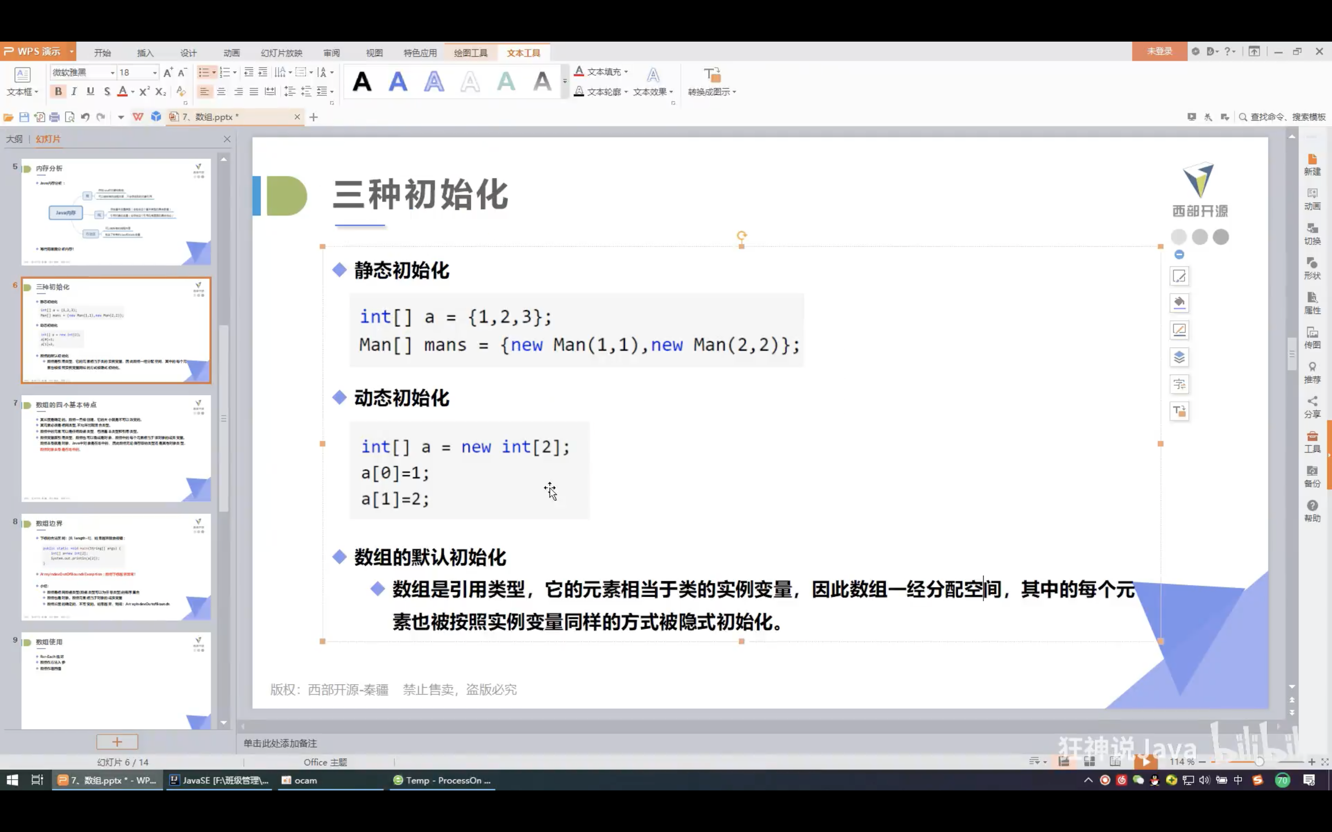1332x832 pixels.
Task: Open the 形状 sidebar panel
Action: (x=1312, y=268)
